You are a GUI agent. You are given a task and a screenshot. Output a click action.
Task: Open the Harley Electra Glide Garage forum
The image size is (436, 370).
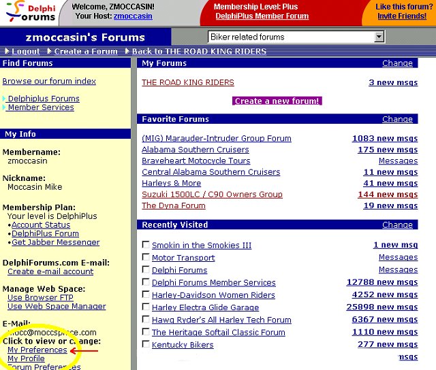click(206, 307)
